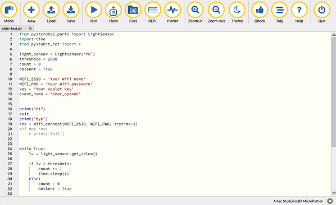Open the Mode selector

point(9,12)
